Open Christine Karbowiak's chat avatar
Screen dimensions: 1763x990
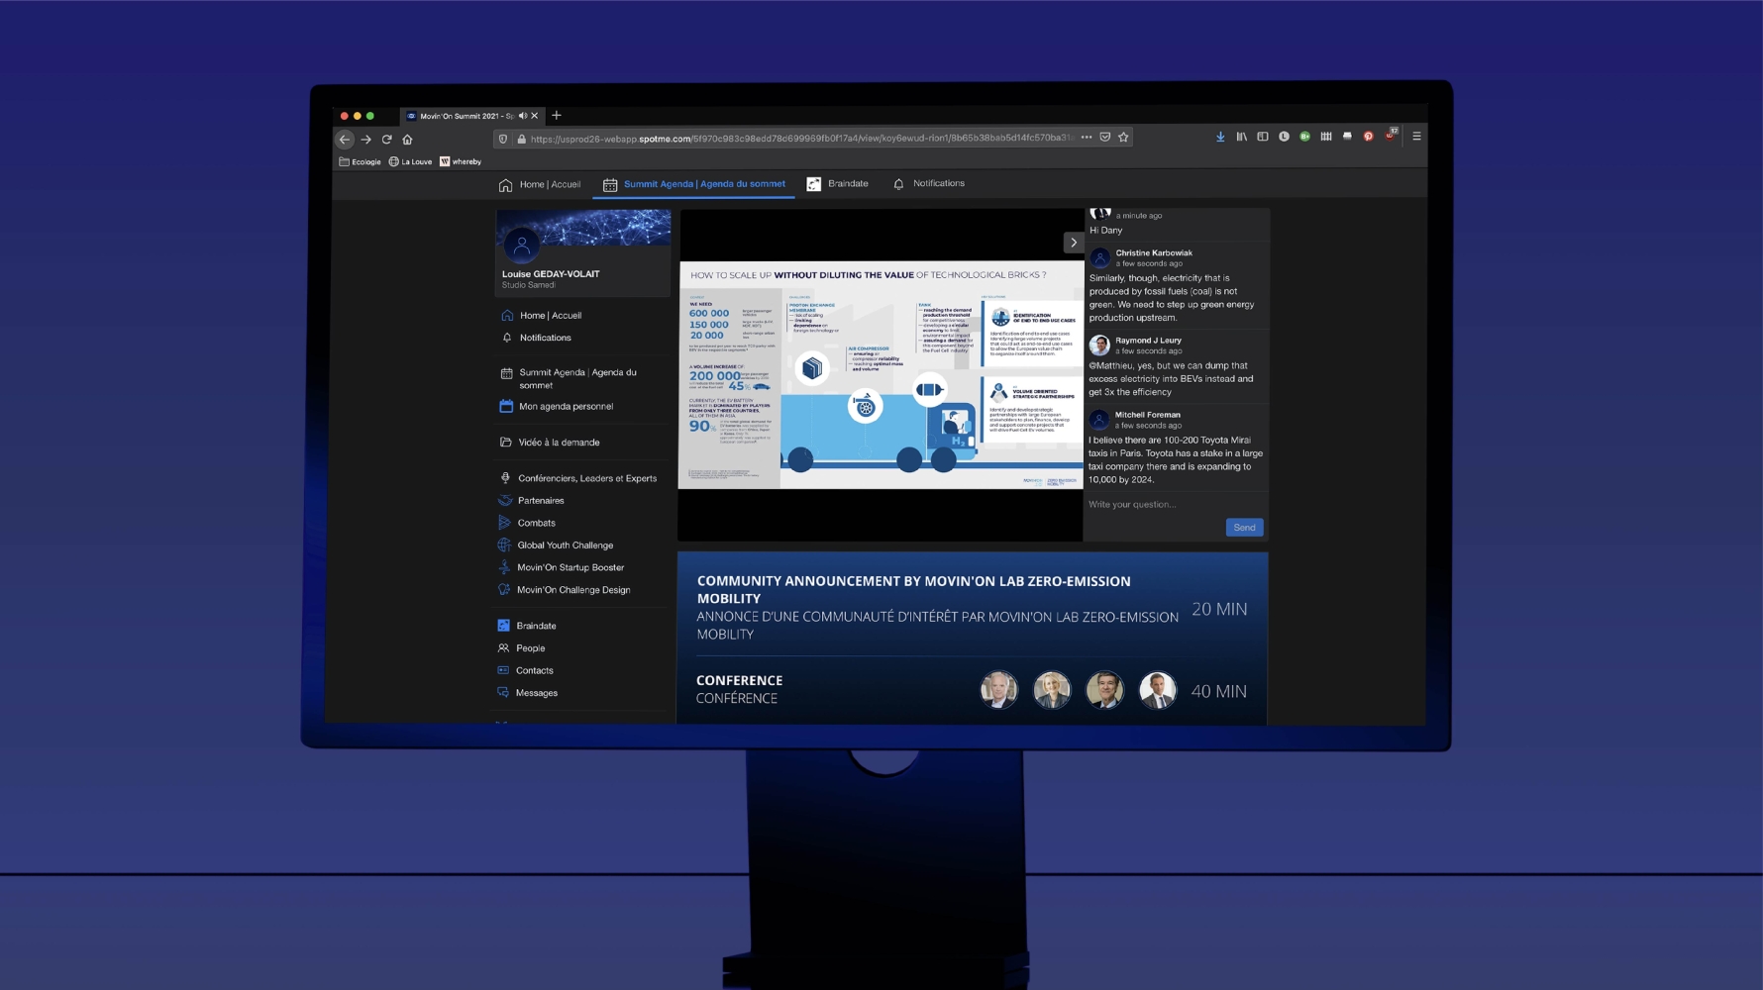(x=1099, y=258)
